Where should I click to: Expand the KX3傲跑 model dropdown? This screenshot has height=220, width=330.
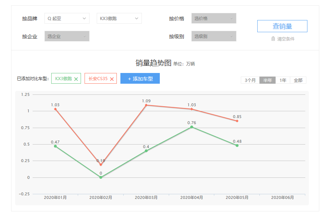click(x=119, y=19)
